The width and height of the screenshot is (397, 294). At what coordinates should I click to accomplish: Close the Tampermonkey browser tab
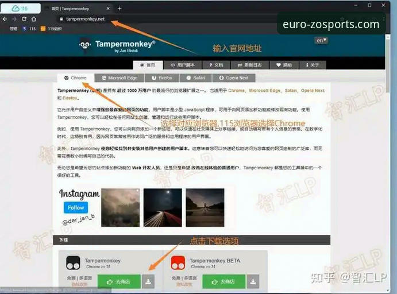click(108, 9)
